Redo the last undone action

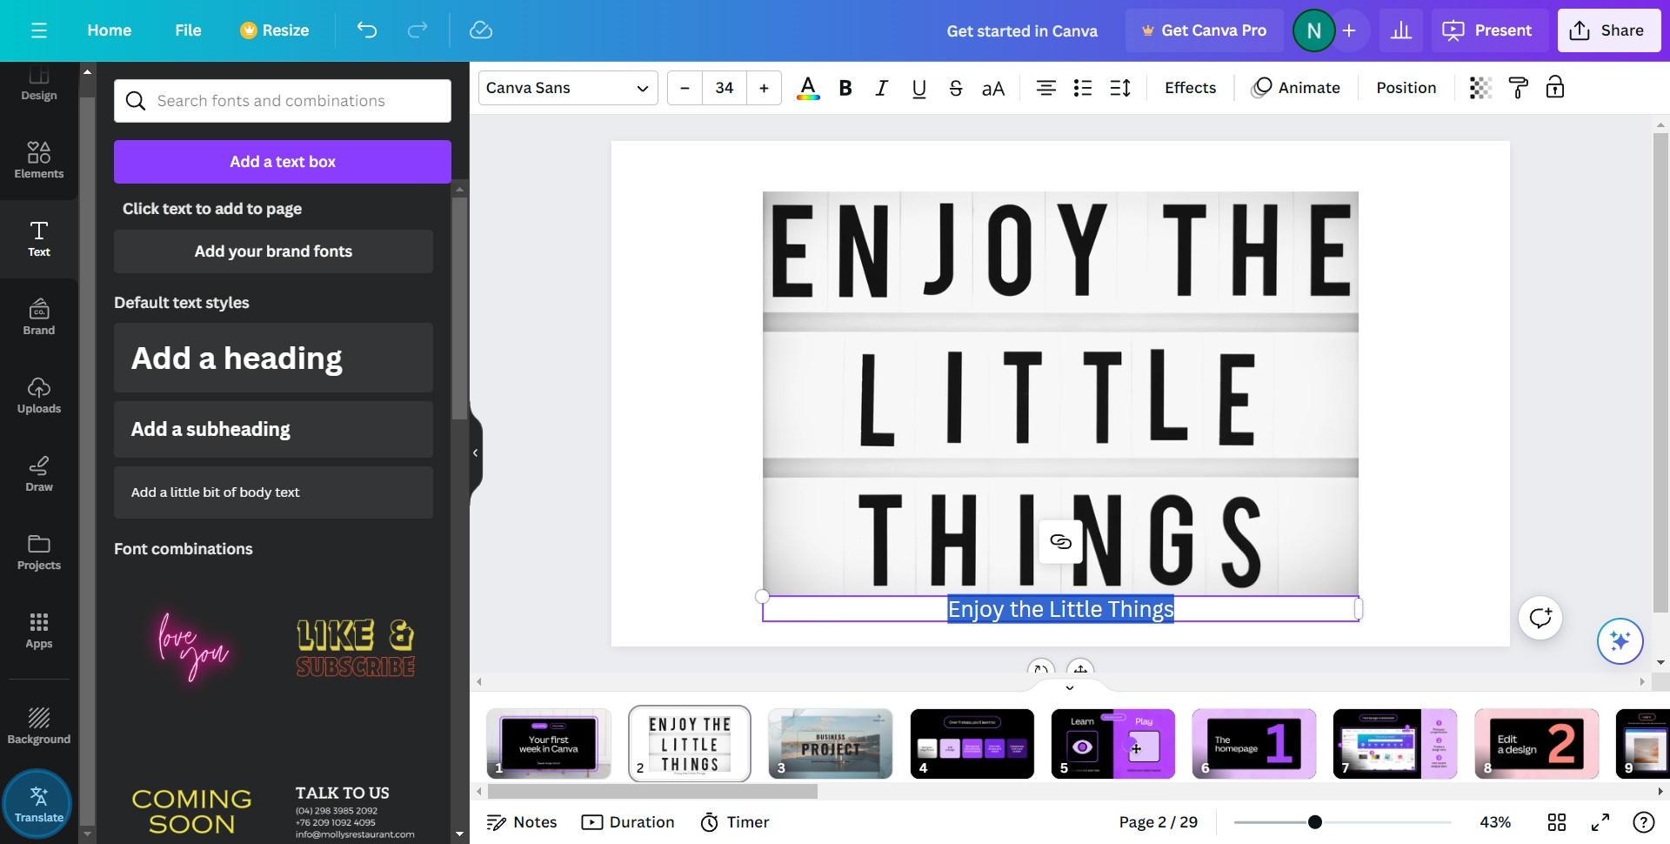tap(417, 30)
